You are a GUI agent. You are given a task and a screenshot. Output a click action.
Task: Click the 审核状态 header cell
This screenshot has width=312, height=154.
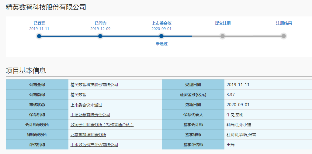(37, 105)
